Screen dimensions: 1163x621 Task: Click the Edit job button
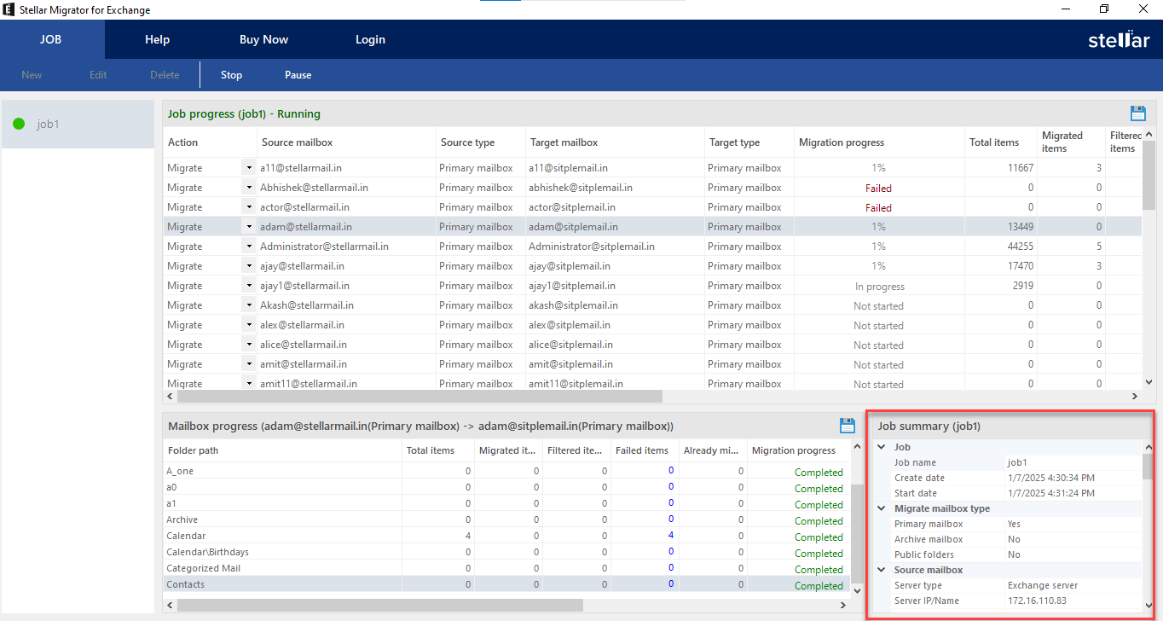point(98,75)
